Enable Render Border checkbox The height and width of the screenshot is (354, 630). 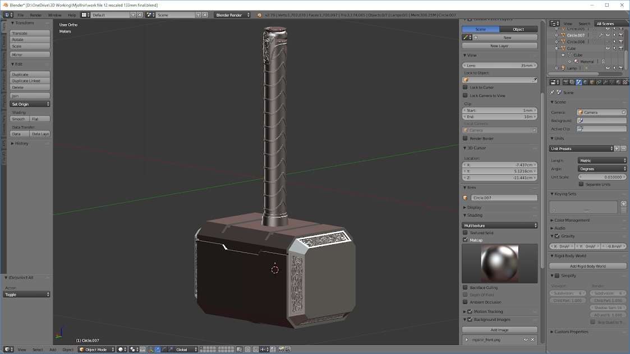coord(465,138)
